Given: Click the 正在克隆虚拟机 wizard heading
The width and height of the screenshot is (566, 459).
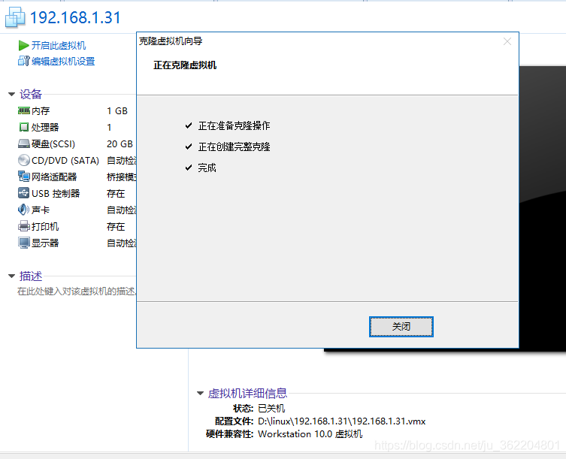Looking at the screenshot, I should [185, 65].
